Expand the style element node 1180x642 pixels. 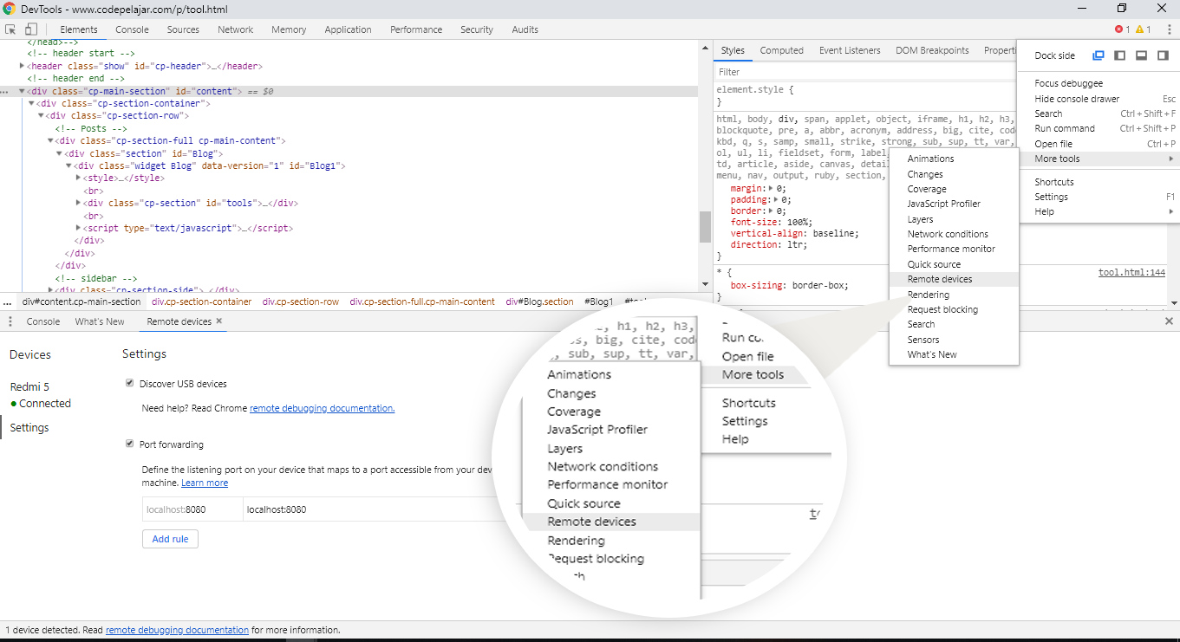point(78,178)
